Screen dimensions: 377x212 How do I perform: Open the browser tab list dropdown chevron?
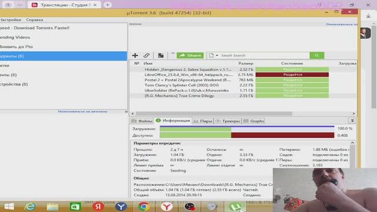(x=20, y=5)
